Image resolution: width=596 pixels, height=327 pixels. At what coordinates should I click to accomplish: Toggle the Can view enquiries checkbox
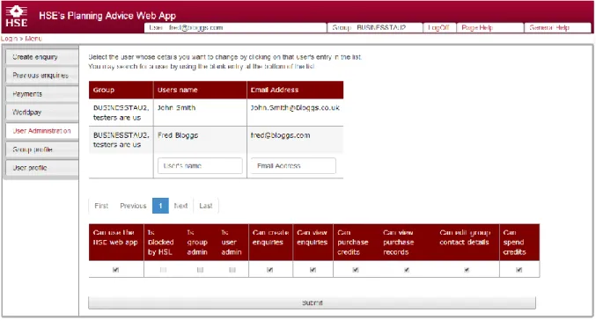(x=313, y=270)
